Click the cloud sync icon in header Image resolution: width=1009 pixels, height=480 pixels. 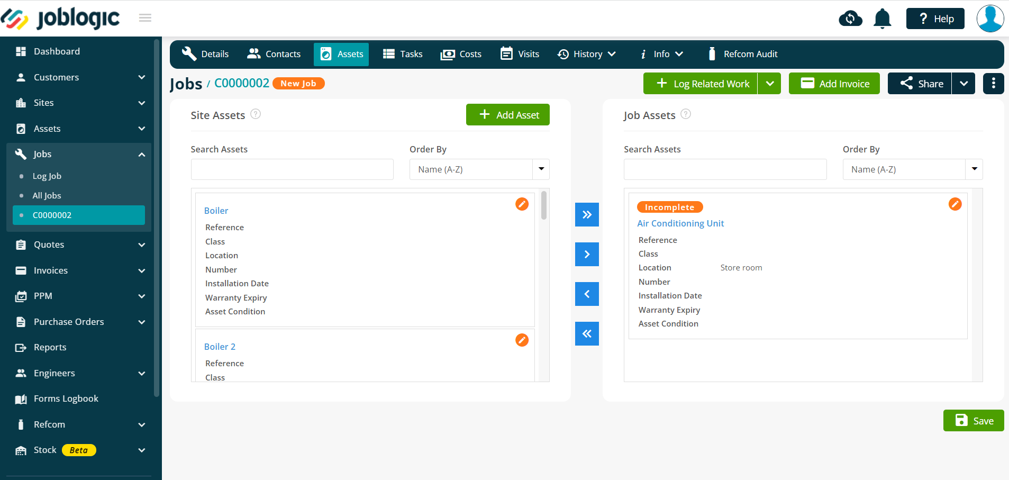[850, 19]
